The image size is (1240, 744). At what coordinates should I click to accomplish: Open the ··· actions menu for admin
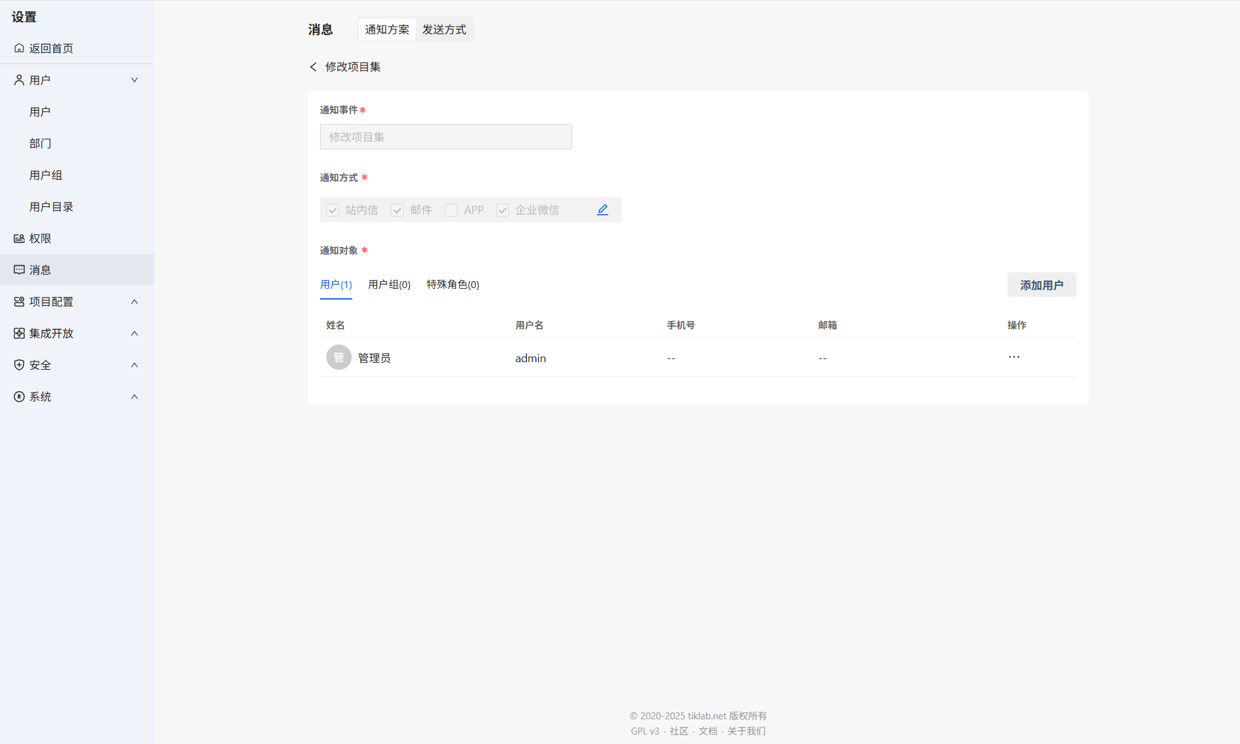pos(1014,357)
